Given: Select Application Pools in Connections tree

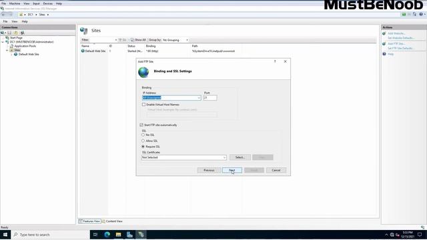Looking at the screenshot, I should (25, 46).
